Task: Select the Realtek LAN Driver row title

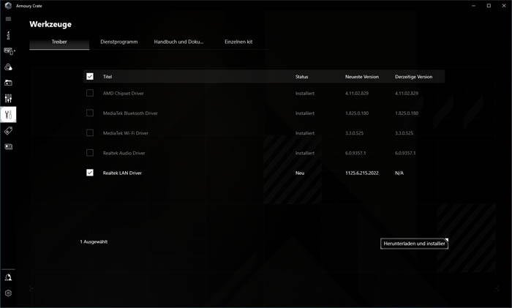Action: click(122, 173)
